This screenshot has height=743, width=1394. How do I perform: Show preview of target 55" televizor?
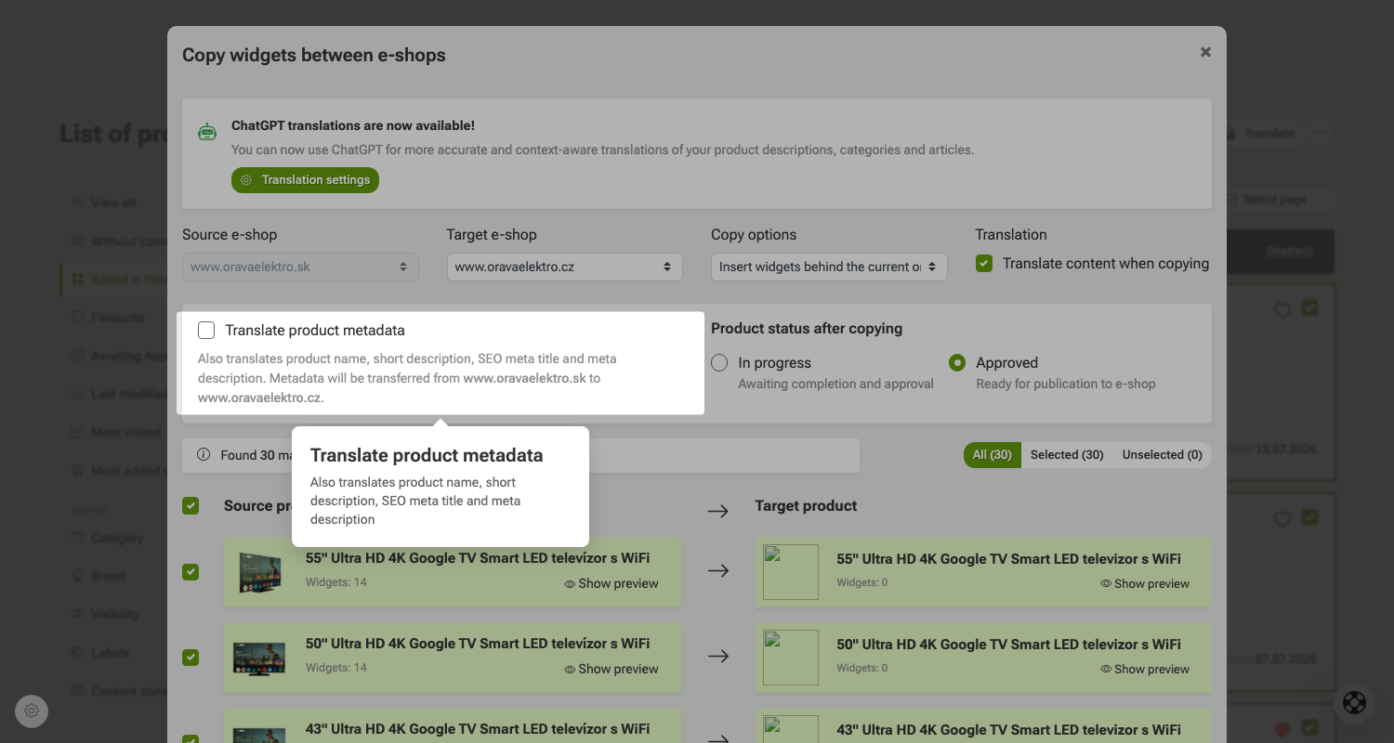(x=1145, y=584)
